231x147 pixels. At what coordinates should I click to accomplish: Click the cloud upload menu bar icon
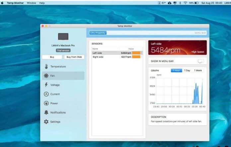pyautogui.click(x=170, y=3)
